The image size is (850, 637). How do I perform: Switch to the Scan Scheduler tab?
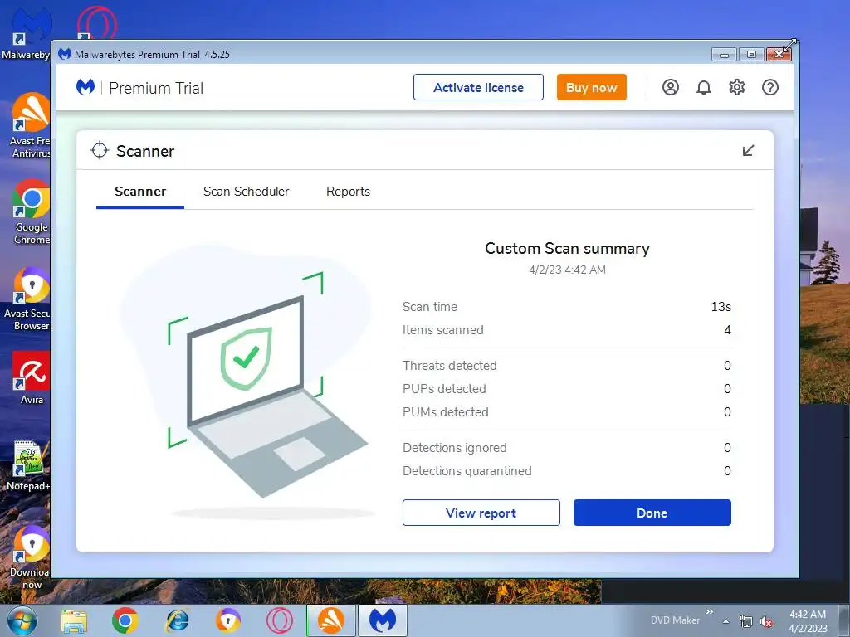(246, 192)
